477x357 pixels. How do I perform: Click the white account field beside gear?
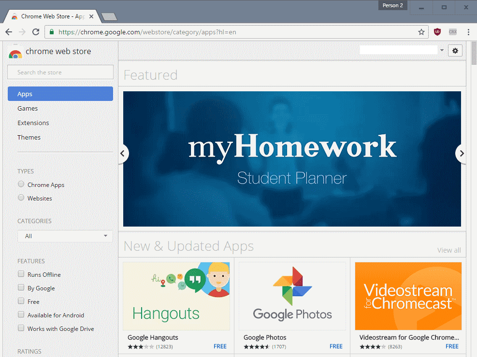click(x=399, y=50)
